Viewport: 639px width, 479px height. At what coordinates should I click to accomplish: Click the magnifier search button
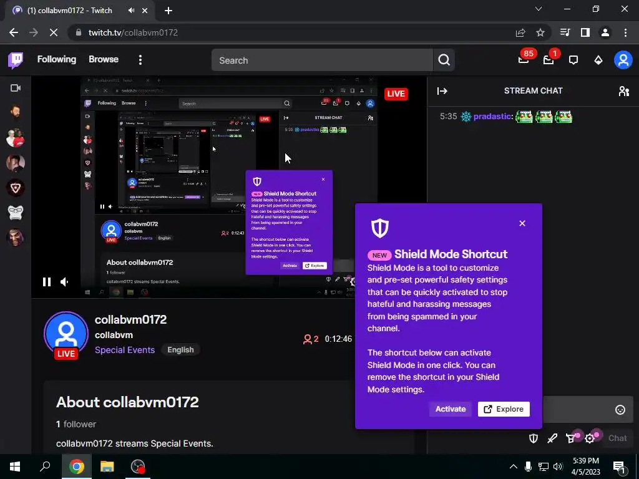pos(444,60)
